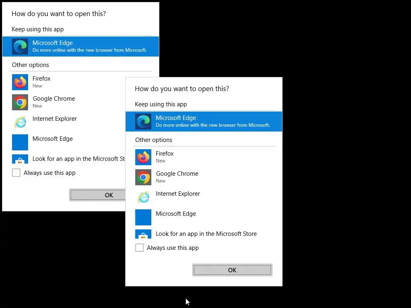Choose 'Google Chrome' label in front dialog
This screenshot has width=411, height=308.
coord(177,174)
